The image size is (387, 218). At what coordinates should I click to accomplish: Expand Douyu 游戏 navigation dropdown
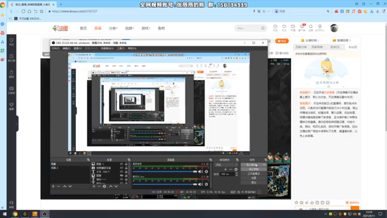[x=146, y=28]
